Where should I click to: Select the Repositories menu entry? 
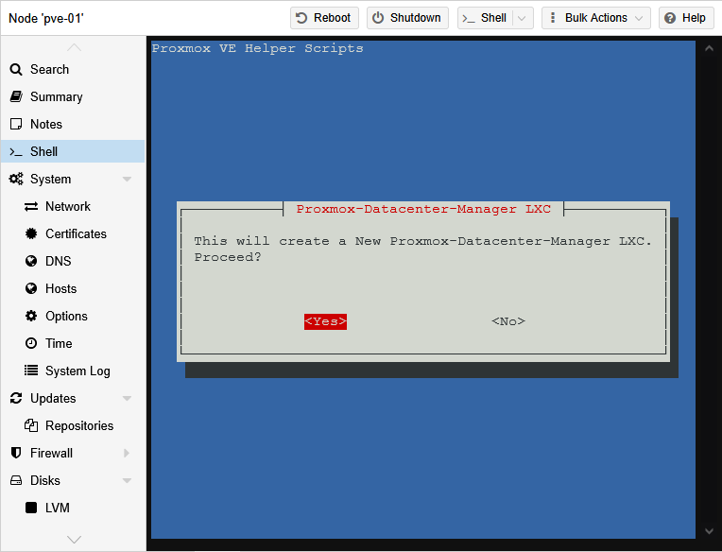click(x=73, y=426)
